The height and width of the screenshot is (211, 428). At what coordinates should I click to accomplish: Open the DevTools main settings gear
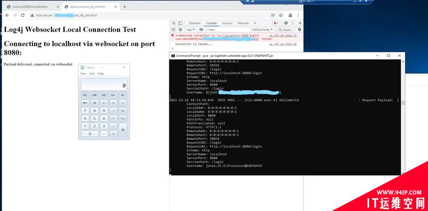coord(286,23)
